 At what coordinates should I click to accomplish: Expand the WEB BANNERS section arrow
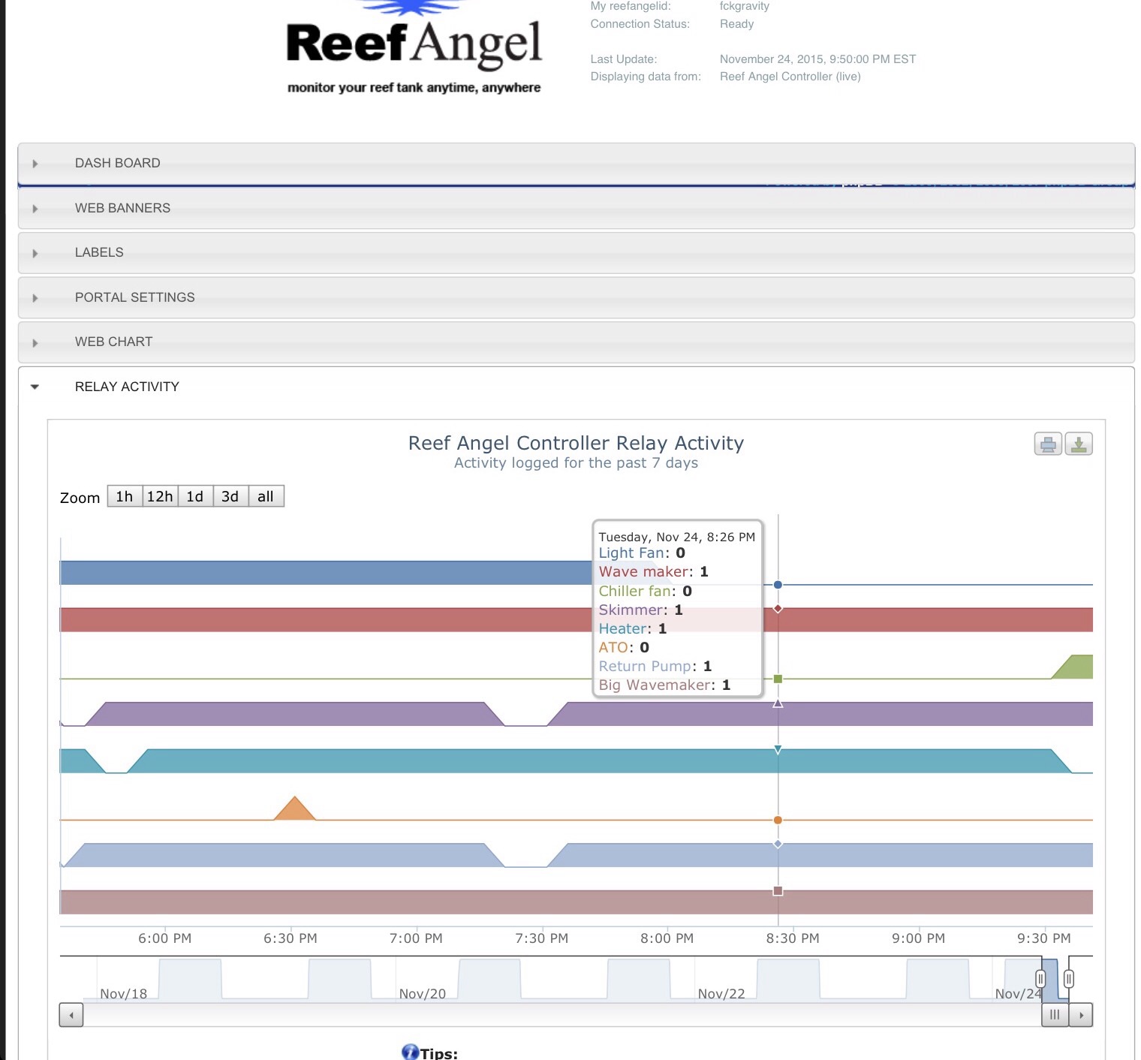click(35, 209)
